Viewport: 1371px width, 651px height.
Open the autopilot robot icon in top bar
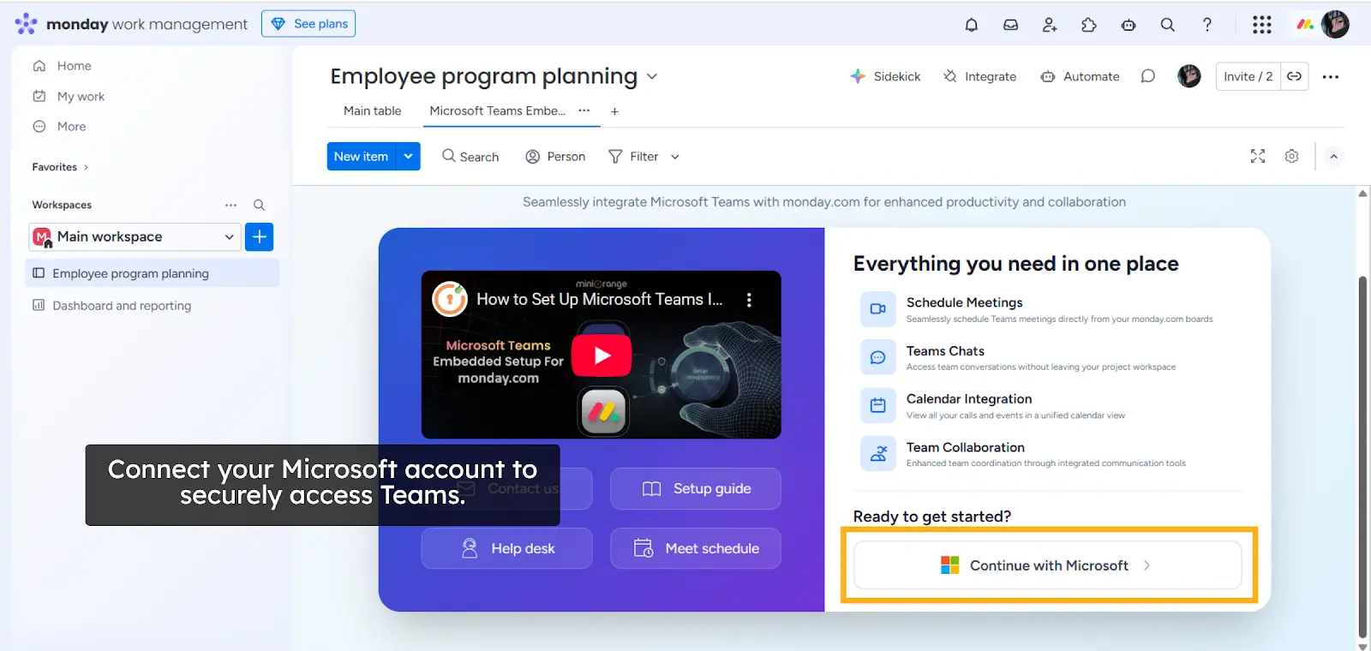pos(1129,25)
